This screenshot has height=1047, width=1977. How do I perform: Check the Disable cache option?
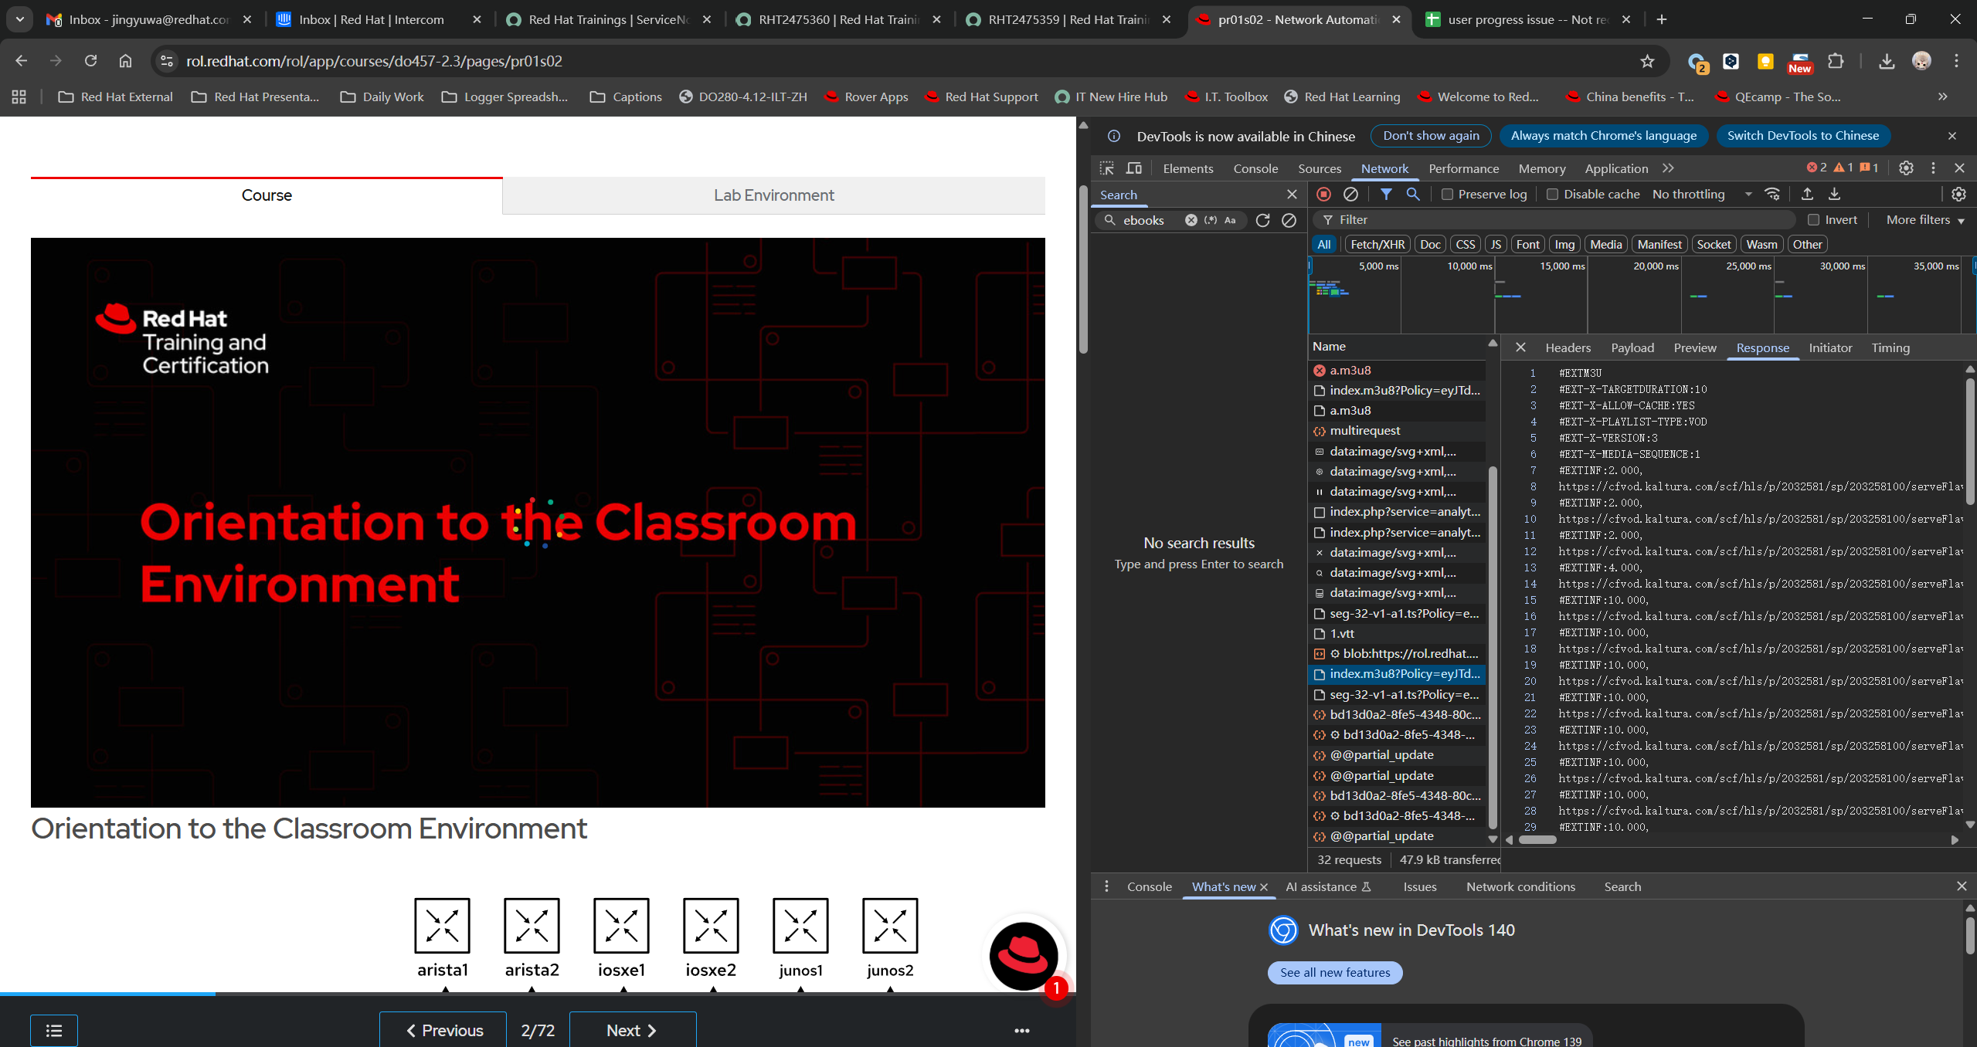(1552, 195)
